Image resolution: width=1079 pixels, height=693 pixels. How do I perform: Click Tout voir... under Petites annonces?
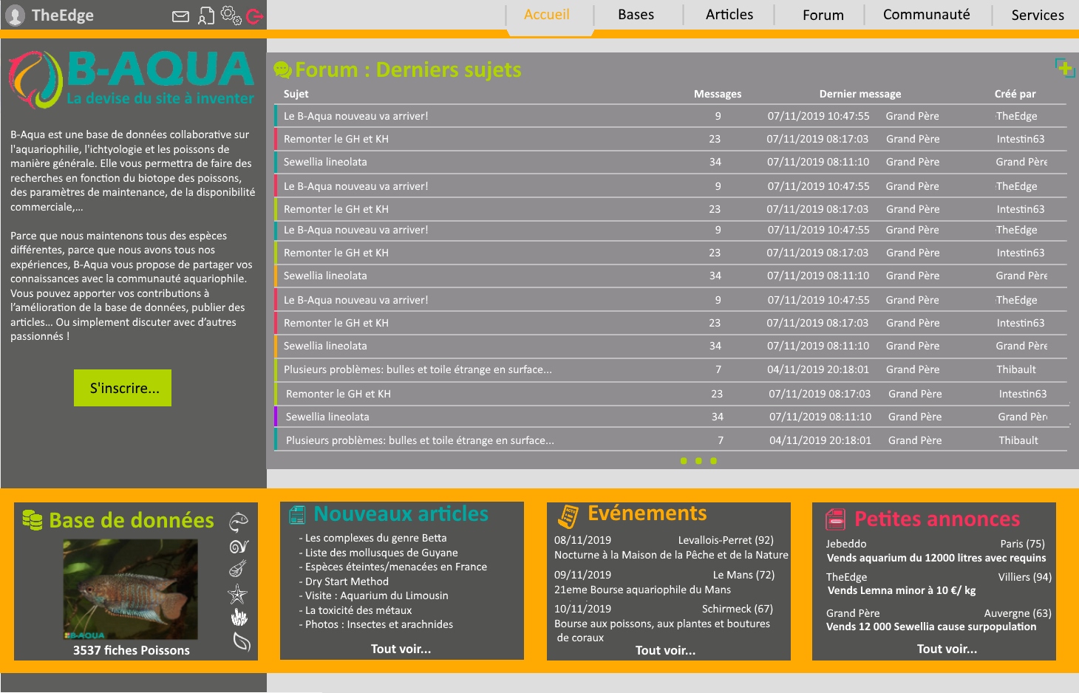947,649
